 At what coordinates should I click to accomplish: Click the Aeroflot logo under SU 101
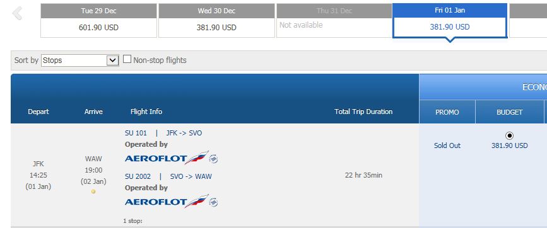point(167,158)
